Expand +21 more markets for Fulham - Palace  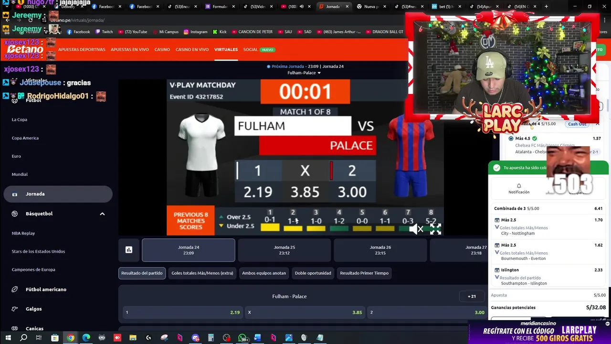[x=472, y=296]
